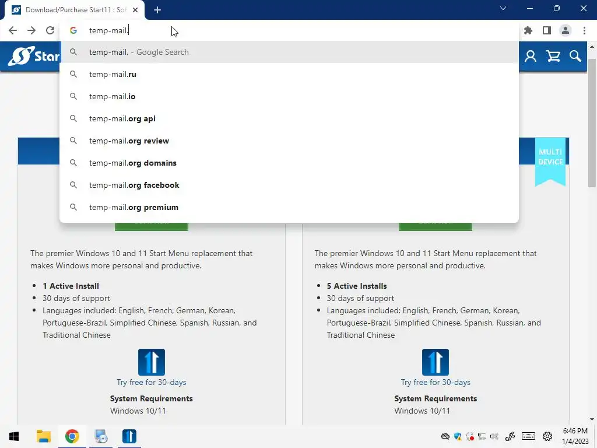The image size is (597, 448).
Task: Click Start11 icon under 1 Active Install
Action: [152, 362]
